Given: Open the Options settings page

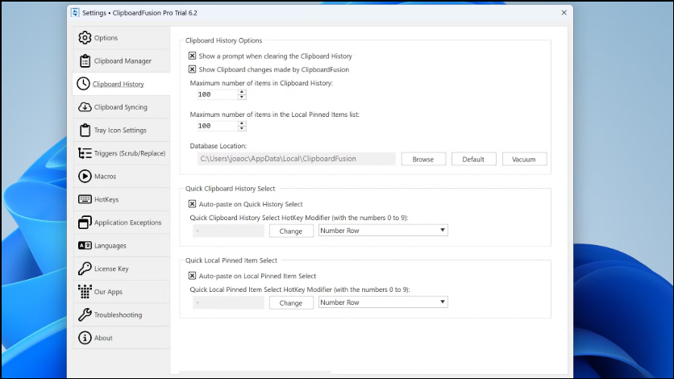Looking at the screenshot, I should (x=122, y=38).
